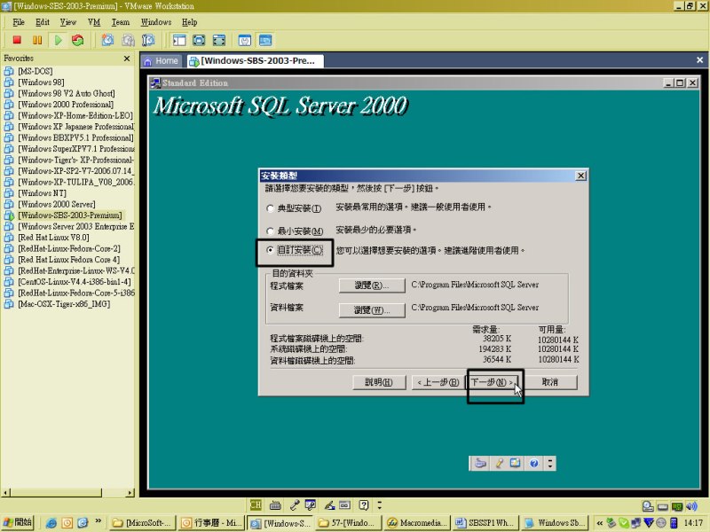
Task: Click the green Power On toolbar icon
Action: click(x=58, y=40)
